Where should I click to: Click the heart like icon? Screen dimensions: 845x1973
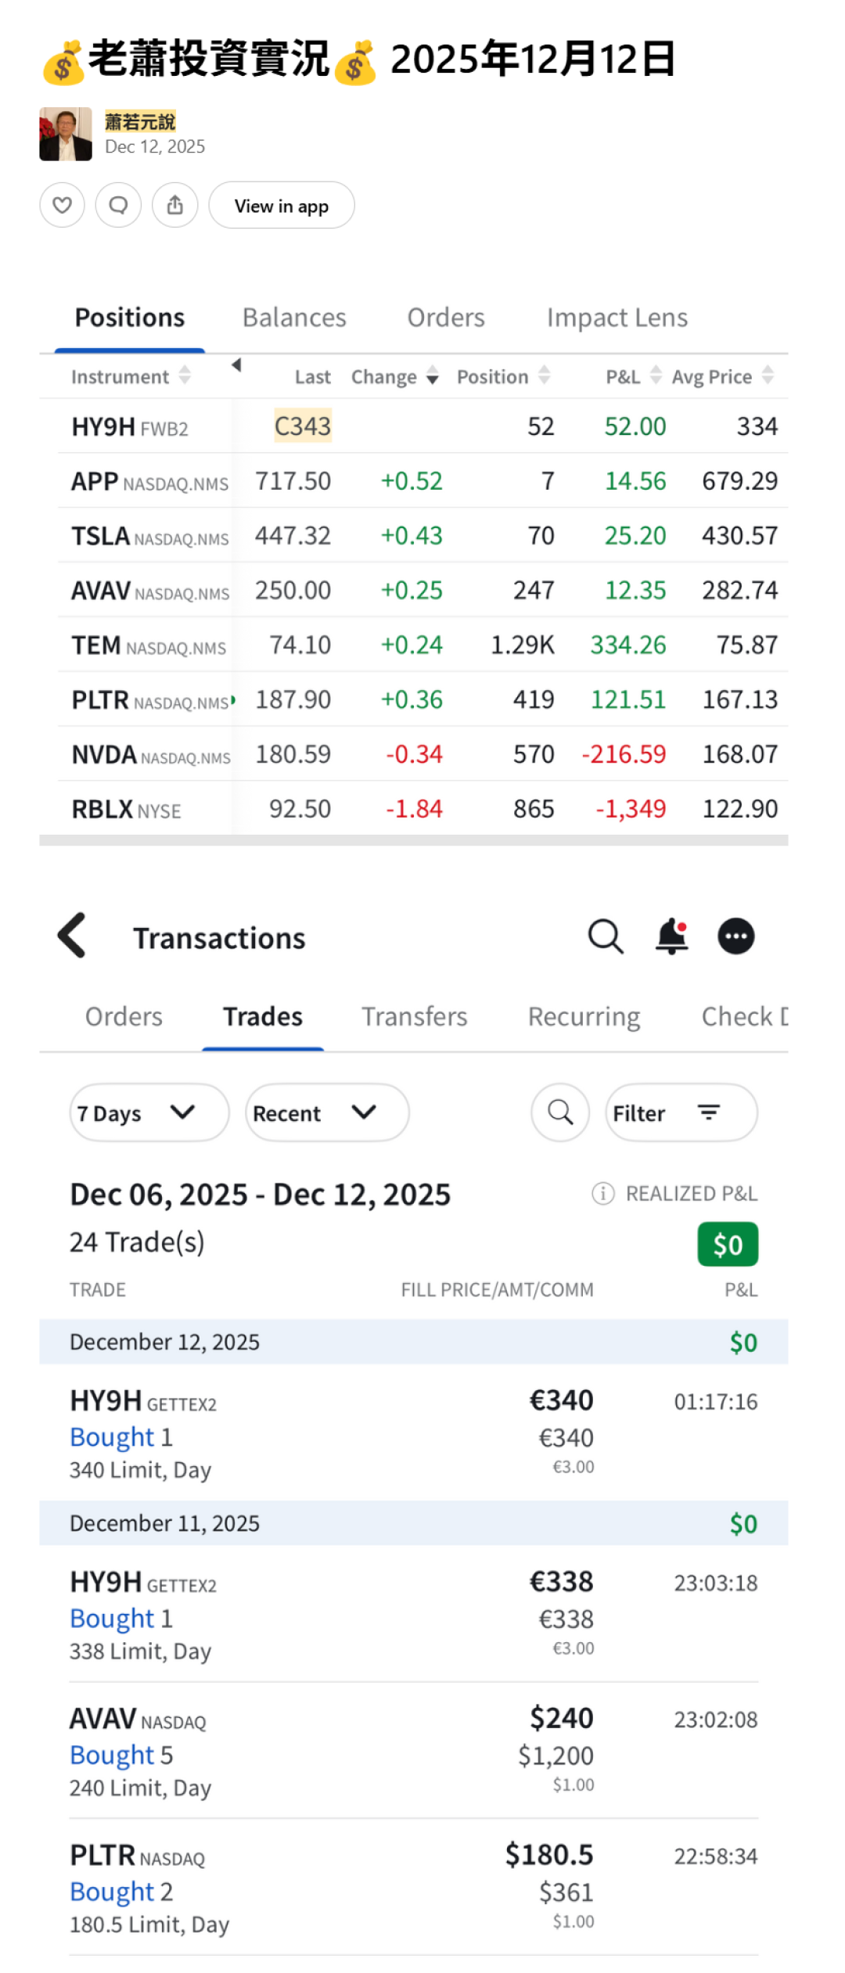pyautogui.click(x=62, y=205)
